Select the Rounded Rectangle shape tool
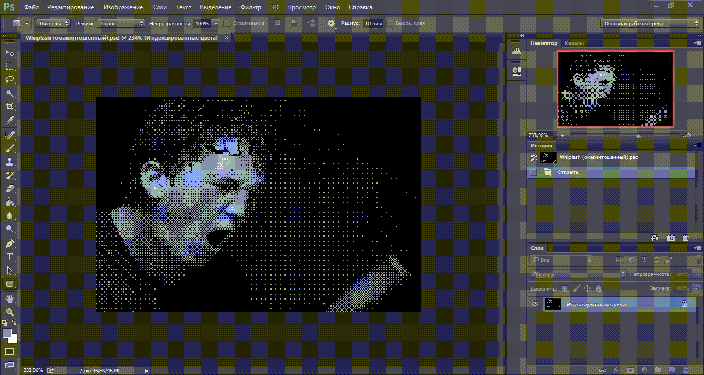Image resolution: width=704 pixels, height=375 pixels. 10,284
